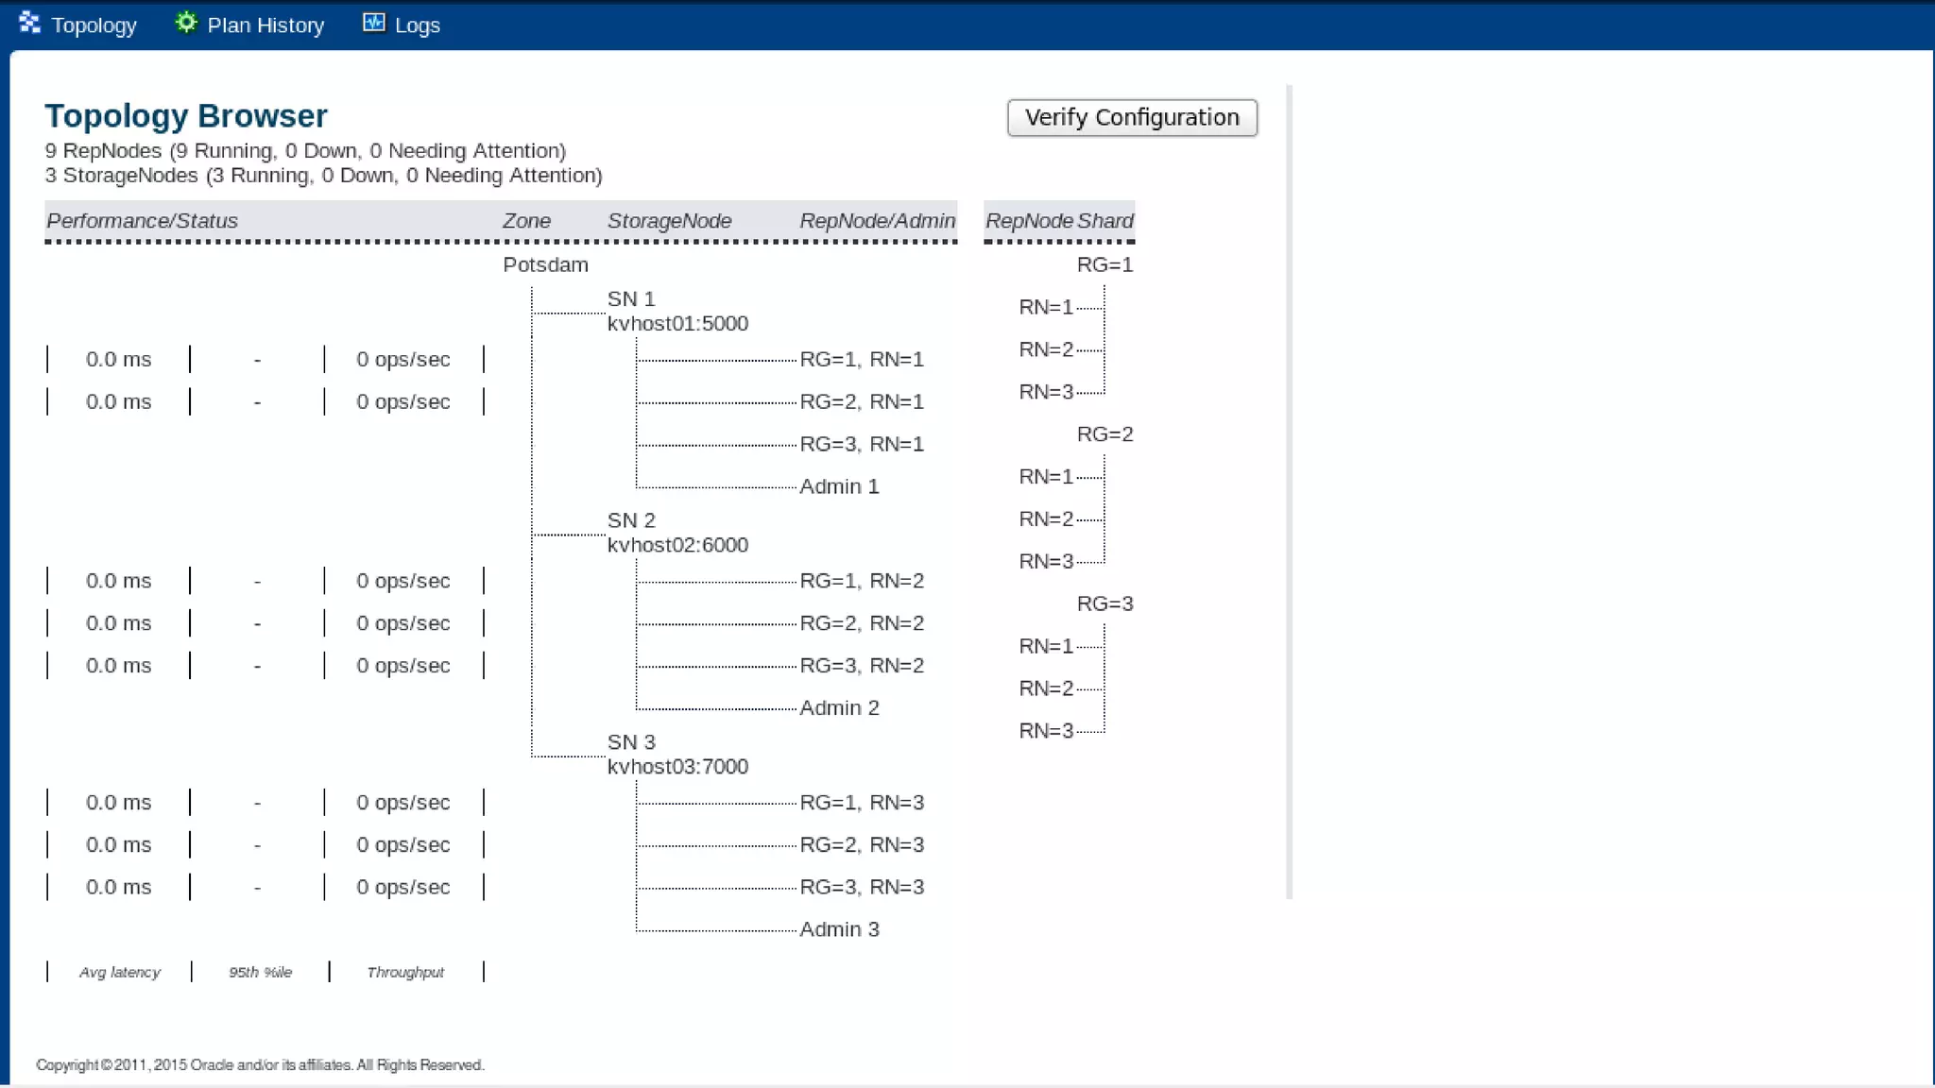The height and width of the screenshot is (1088, 1935).
Task: Select storage node SN 1 kvhost01:5000
Action: coord(676,311)
